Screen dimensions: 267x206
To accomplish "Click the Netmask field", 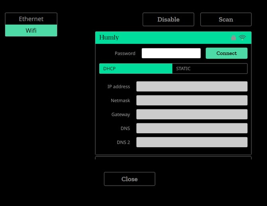I will pyautogui.click(x=192, y=101).
